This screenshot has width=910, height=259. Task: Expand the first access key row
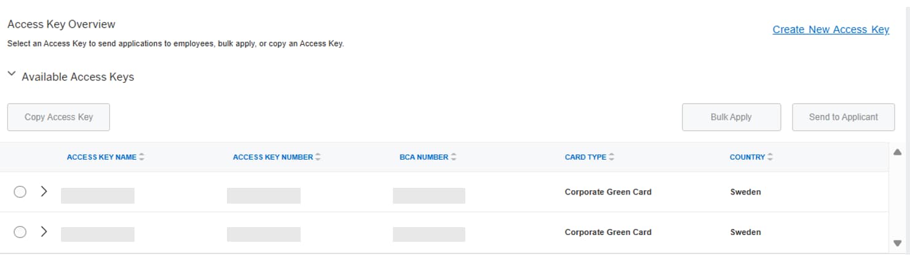[44, 191]
